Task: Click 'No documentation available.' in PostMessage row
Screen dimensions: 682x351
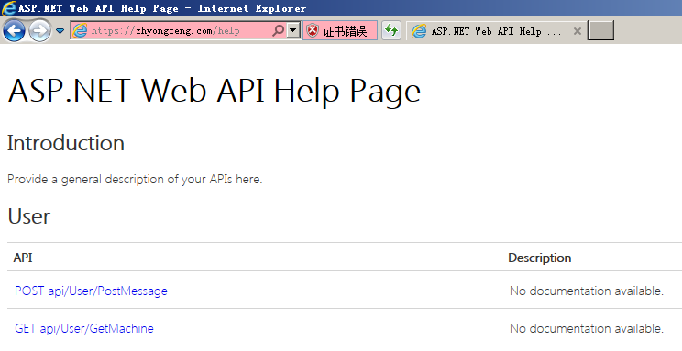Action: click(587, 291)
